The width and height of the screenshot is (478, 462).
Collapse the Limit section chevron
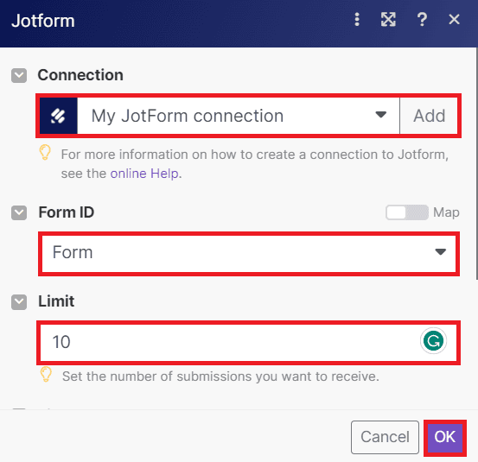pyautogui.click(x=19, y=301)
